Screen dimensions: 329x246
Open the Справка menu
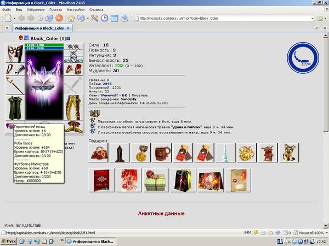click(97, 10)
